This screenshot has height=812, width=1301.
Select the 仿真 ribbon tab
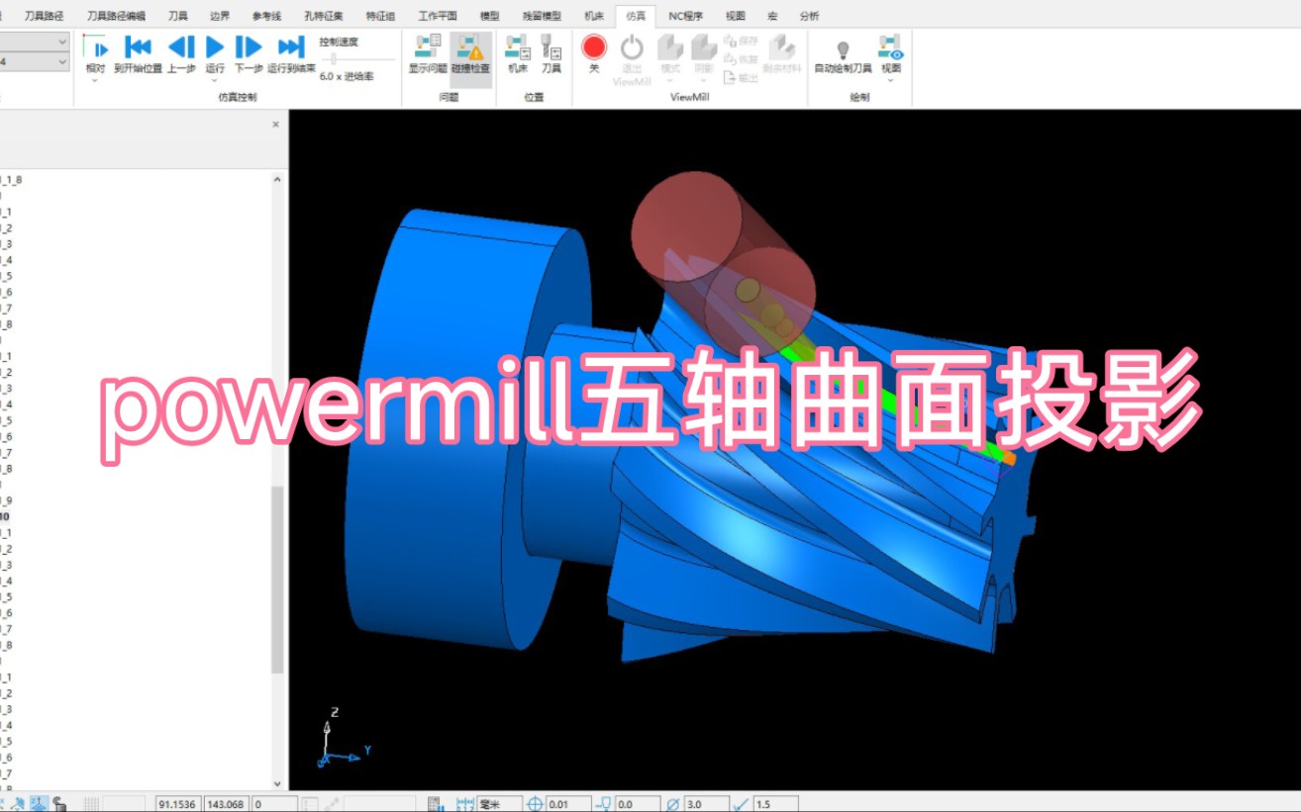[x=636, y=16]
